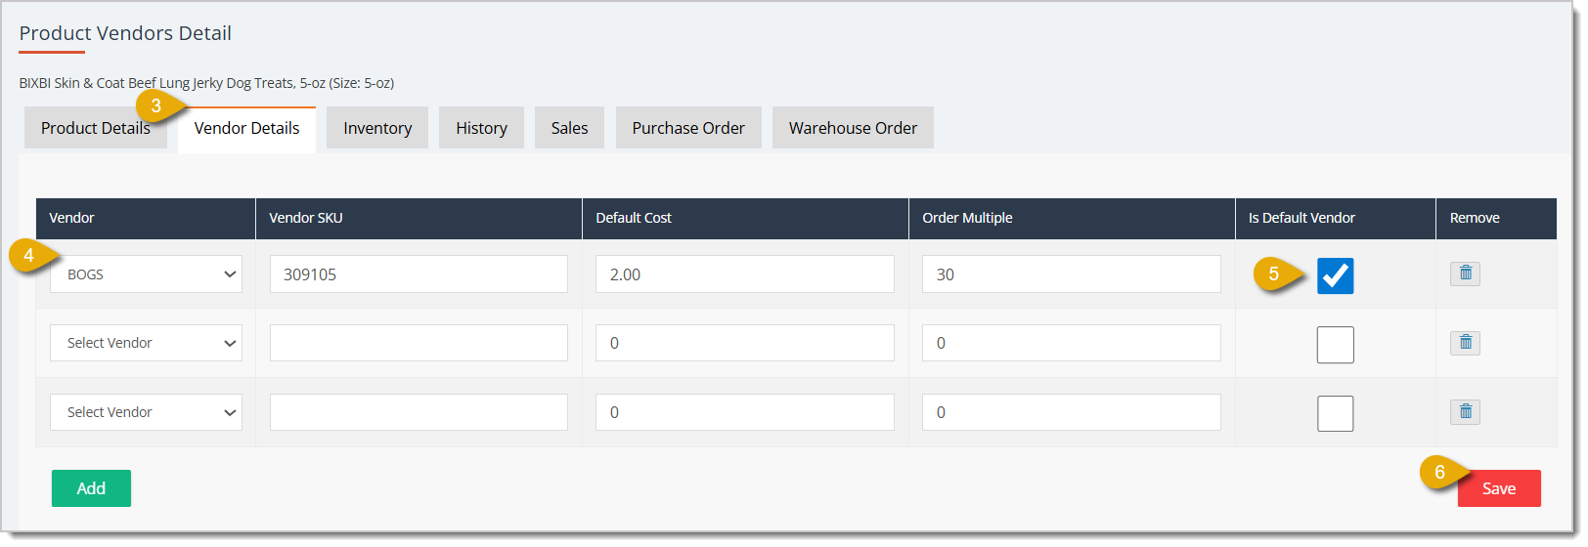This screenshot has height=547, width=1588.
Task: Go to the History tab
Action: [481, 128]
